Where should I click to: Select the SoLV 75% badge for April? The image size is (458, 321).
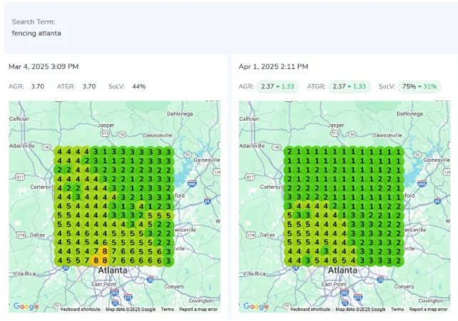(417, 87)
